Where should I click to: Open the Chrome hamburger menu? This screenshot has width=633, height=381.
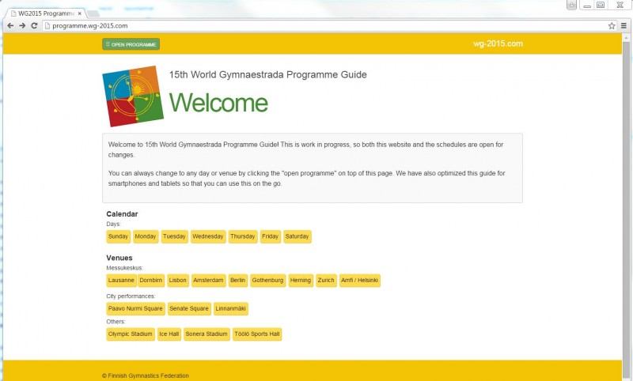[x=624, y=25]
